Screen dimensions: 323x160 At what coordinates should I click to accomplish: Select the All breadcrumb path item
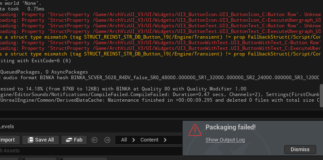click(x=124, y=140)
